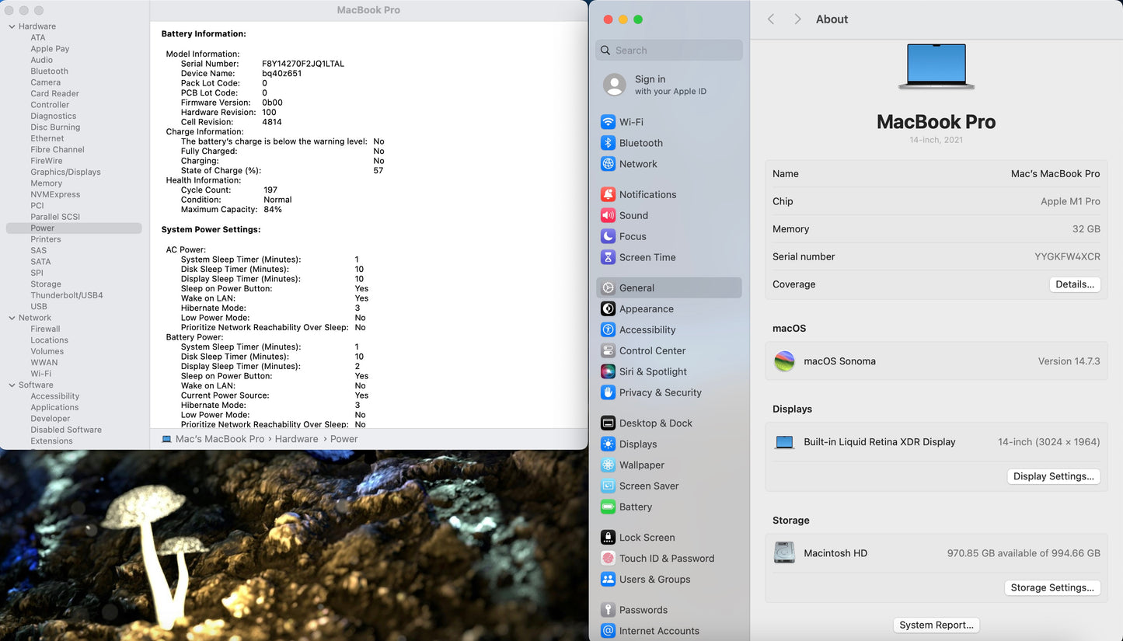1123x641 pixels.
Task: Open Notifications bell icon in settings sidebar
Action: pyautogui.click(x=608, y=194)
